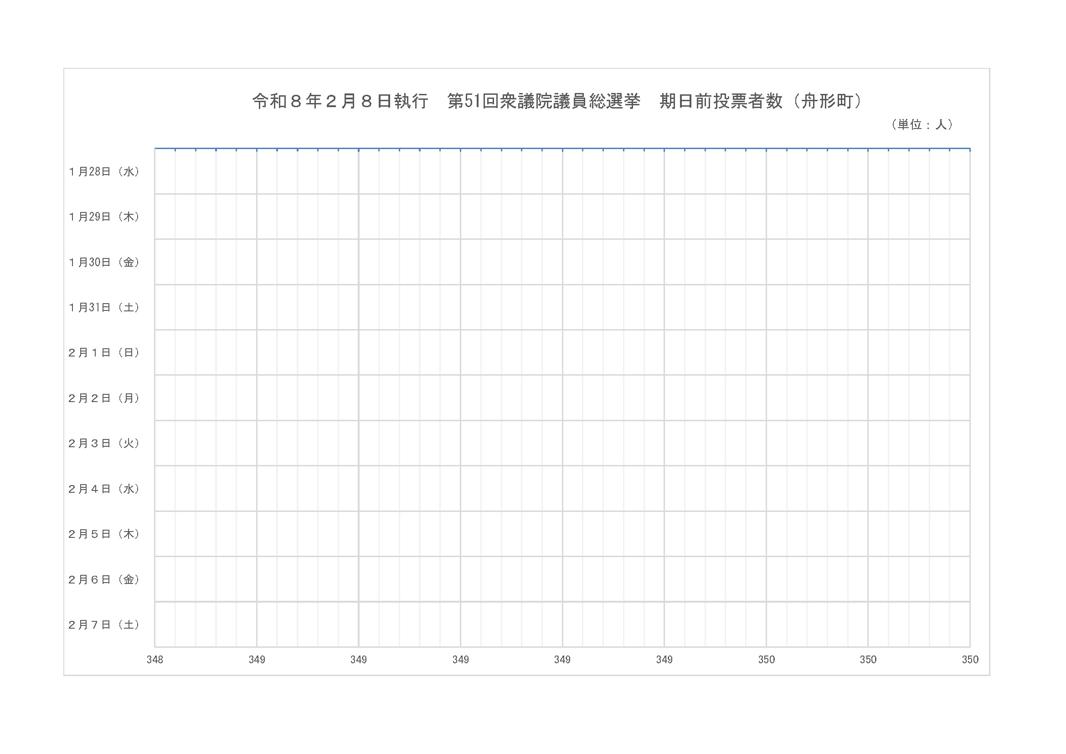This screenshot has width=1066, height=754.
Task: Select the ２月７日（土） axis label
Action: click(104, 625)
